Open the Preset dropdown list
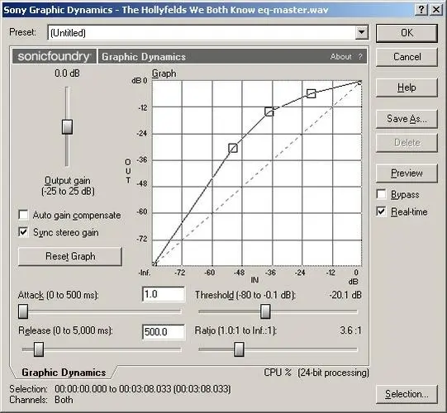This screenshot has width=447, height=413. pyautogui.click(x=361, y=32)
